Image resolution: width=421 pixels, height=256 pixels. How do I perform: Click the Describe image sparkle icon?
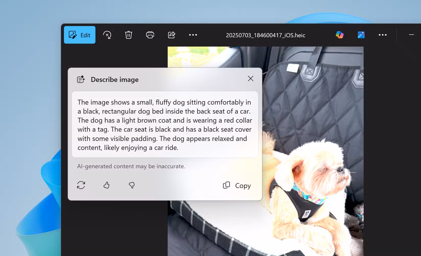81,79
